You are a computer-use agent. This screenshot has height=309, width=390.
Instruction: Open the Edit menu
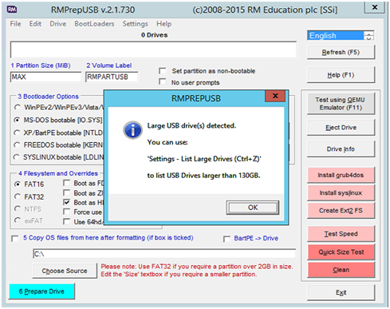tap(35, 24)
